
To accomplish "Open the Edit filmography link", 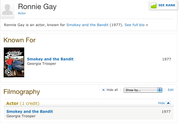I will pos(170,90).
